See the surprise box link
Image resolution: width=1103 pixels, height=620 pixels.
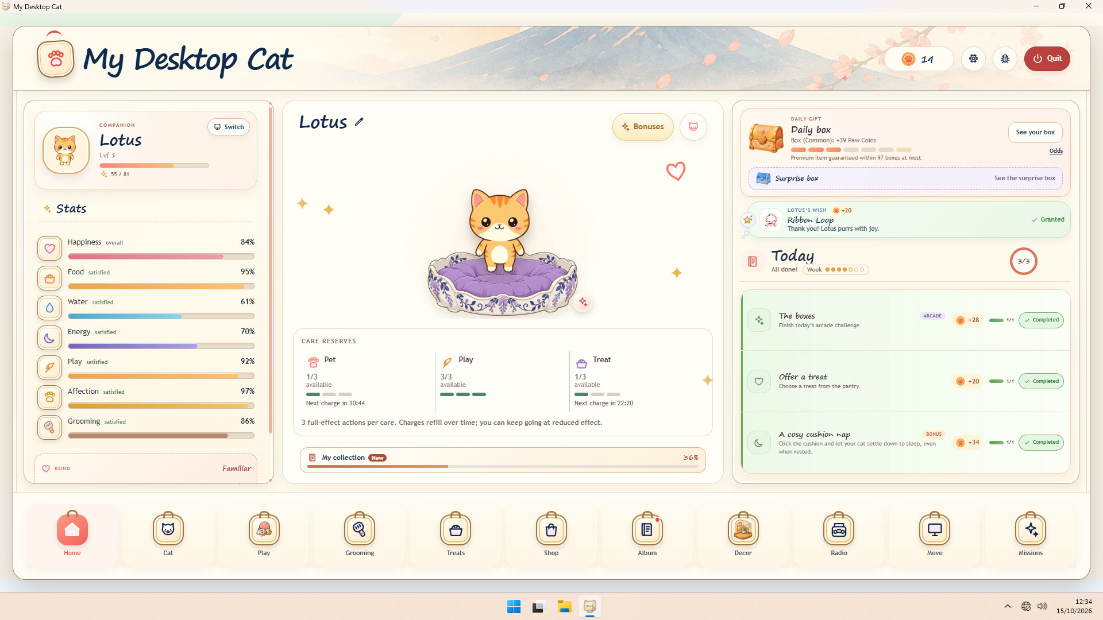pos(1024,178)
